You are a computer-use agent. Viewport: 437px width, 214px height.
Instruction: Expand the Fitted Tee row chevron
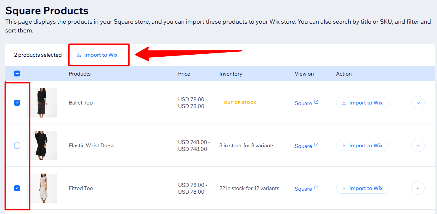point(418,188)
